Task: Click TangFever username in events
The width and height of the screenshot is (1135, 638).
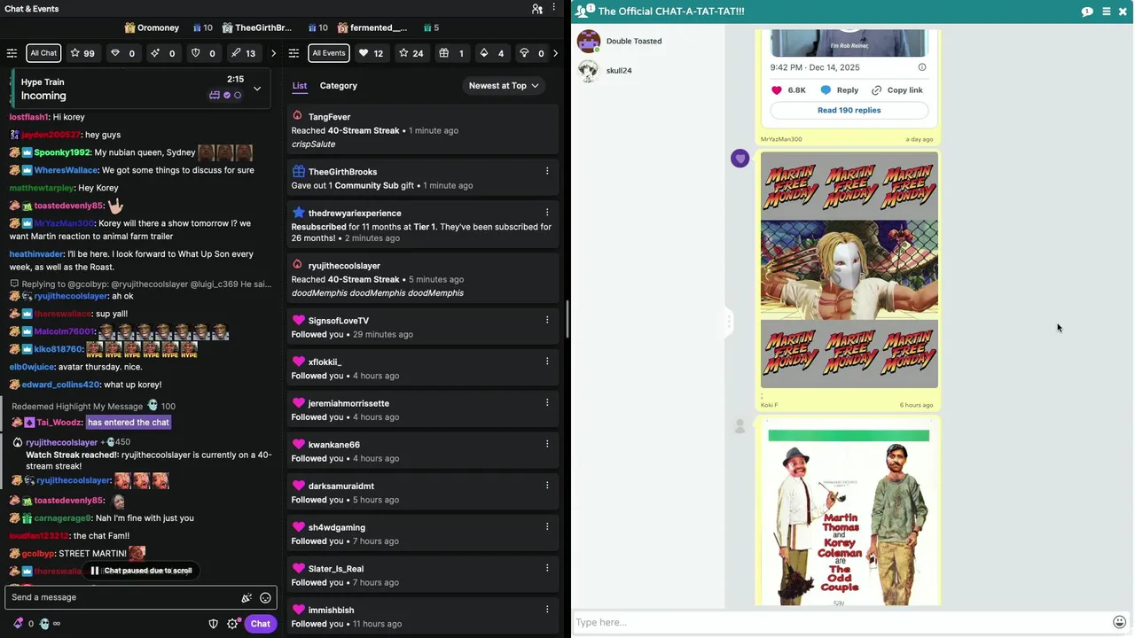Action: pos(329,117)
